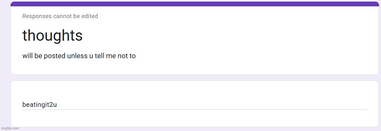
Task: Click the word 'Responses' in the notice
Action: [x=37, y=16]
